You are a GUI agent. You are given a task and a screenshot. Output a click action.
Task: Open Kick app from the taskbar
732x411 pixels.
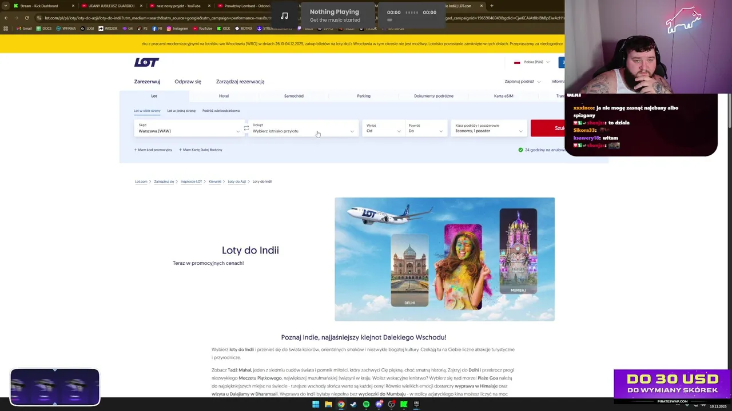coord(404,404)
